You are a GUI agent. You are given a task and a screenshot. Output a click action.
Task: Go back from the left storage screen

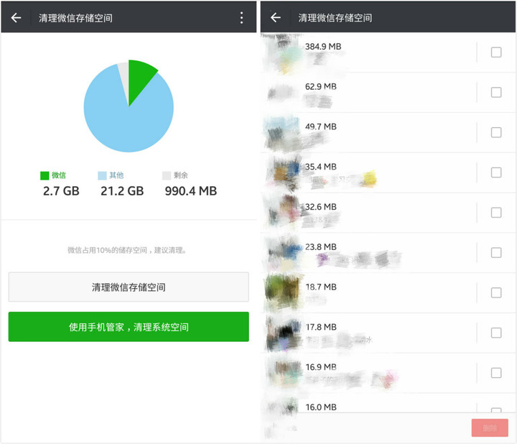16,17
